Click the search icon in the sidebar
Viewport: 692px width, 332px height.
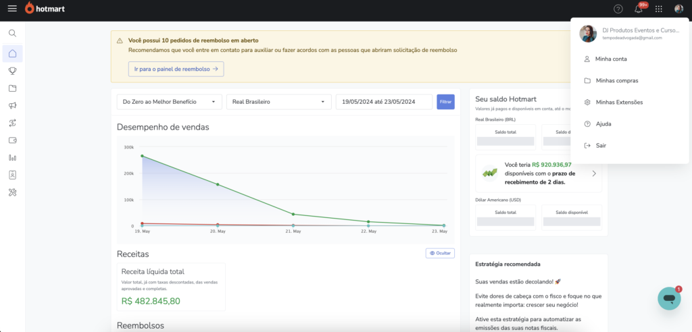[x=12, y=33]
